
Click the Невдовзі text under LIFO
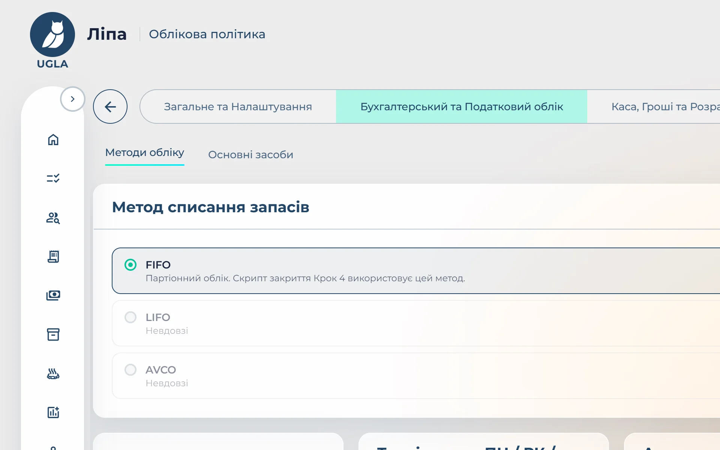click(167, 331)
